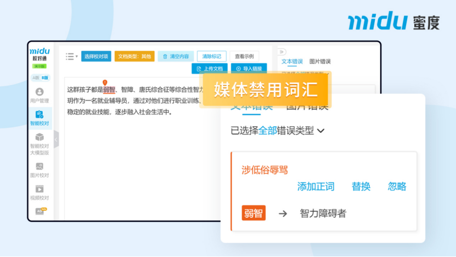Switch to small 图片错误 tab
The width and height of the screenshot is (456, 257).
tap(320, 62)
